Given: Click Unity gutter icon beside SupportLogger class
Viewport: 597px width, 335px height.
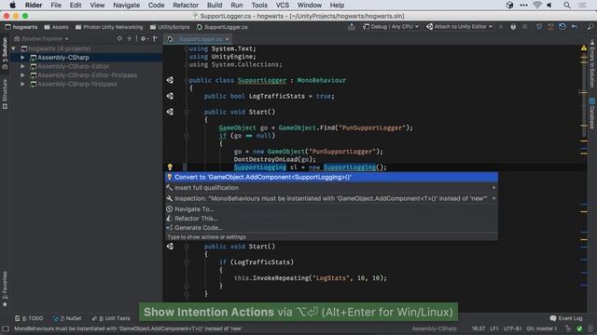Looking at the screenshot, I should (x=170, y=80).
